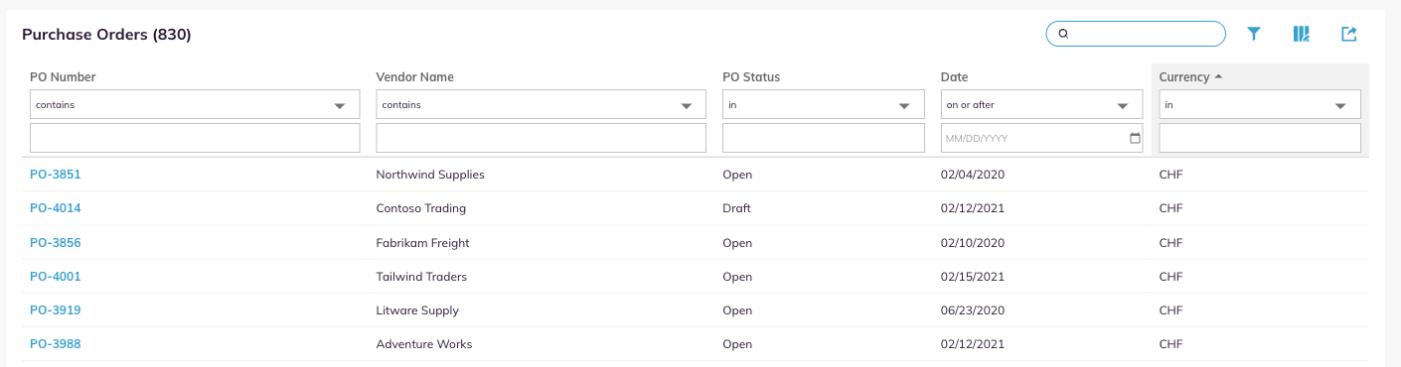Select the Northwind Supplies vendor cell
The width and height of the screenshot is (1401, 367).
430,175
